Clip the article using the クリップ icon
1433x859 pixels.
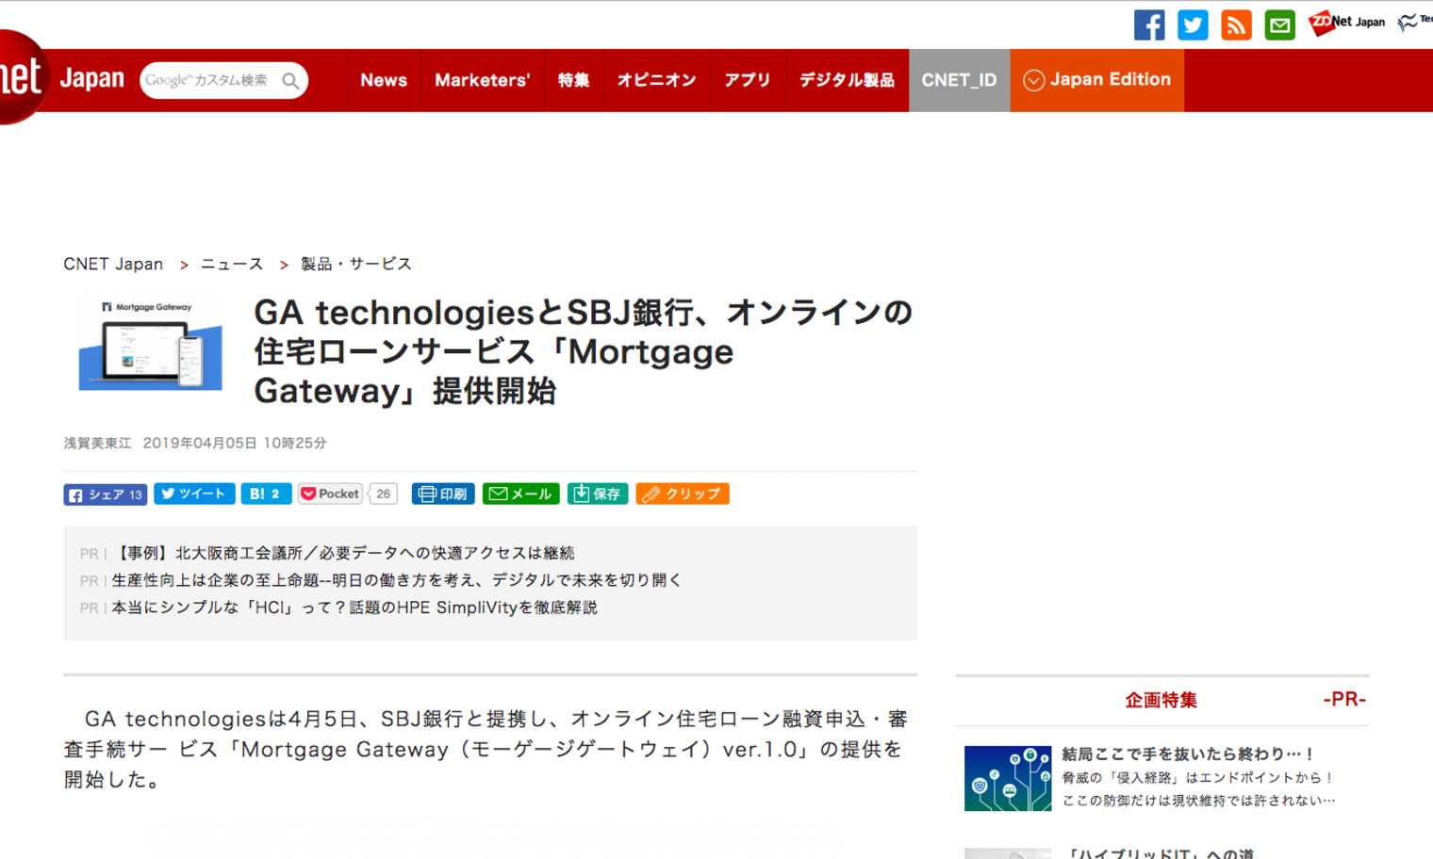tap(682, 494)
